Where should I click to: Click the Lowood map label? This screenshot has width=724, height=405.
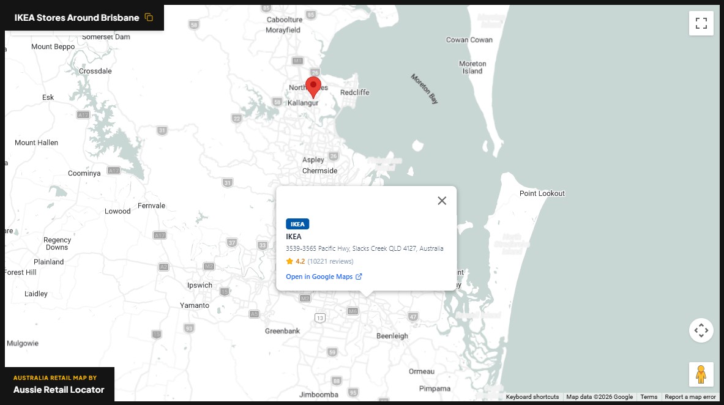pyautogui.click(x=118, y=212)
